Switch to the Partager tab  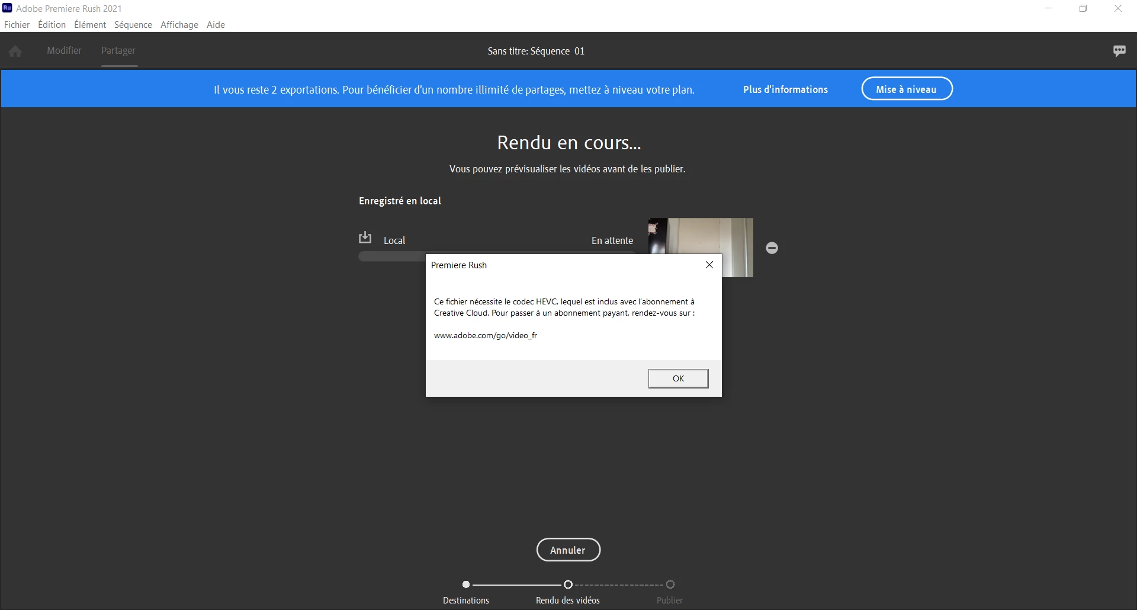pyautogui.click(x=118, y=51)
